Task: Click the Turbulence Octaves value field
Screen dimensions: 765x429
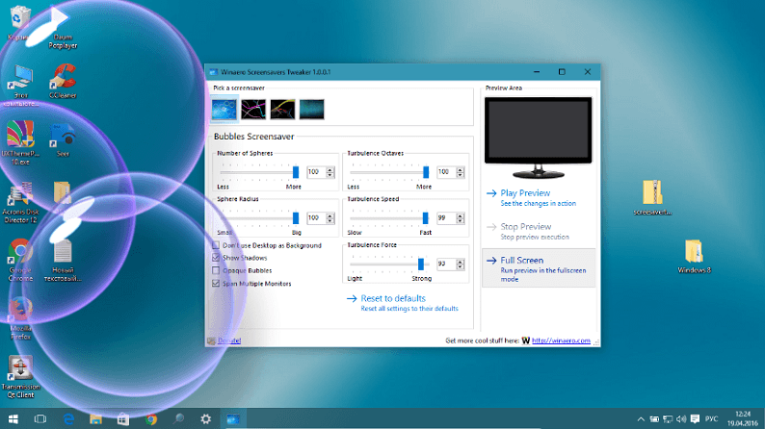Action: [x=446, y=172]
